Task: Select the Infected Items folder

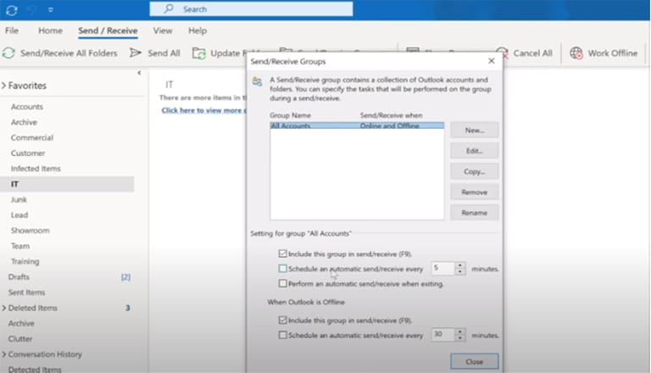Action: (36, 168)
